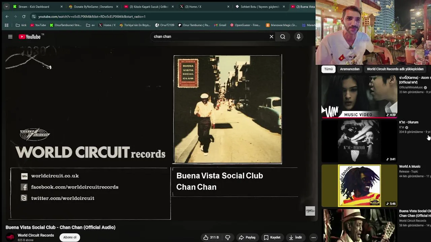The image size is (431, 242).
Task: Click the Buena Vista album cover video
Action: [x=228, y=109]
